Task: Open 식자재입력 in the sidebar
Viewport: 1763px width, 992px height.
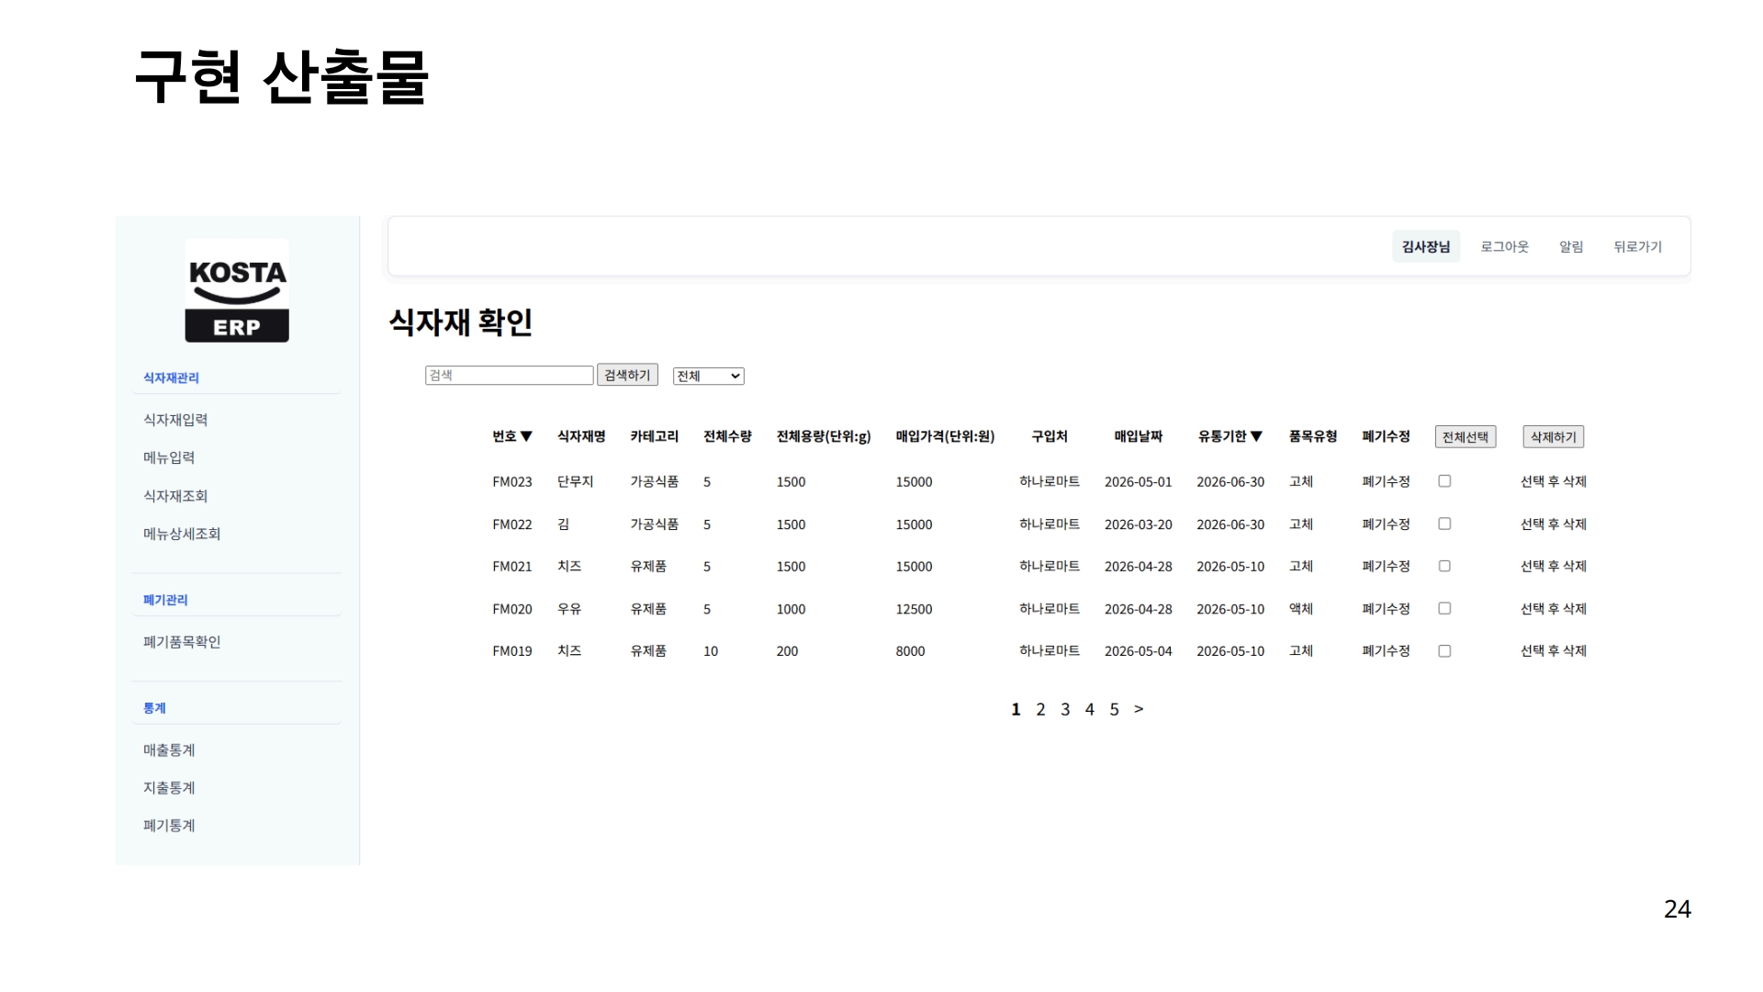Action: (175, 420)
